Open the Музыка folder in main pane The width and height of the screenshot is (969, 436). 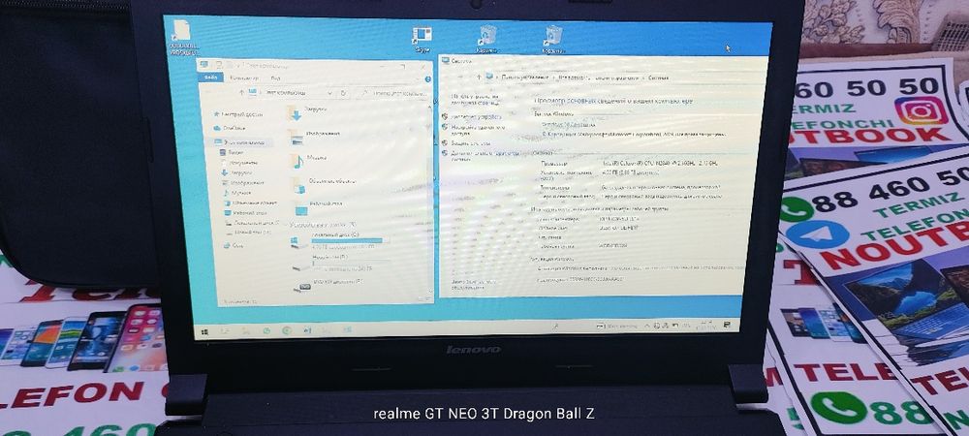click(309, 160)
